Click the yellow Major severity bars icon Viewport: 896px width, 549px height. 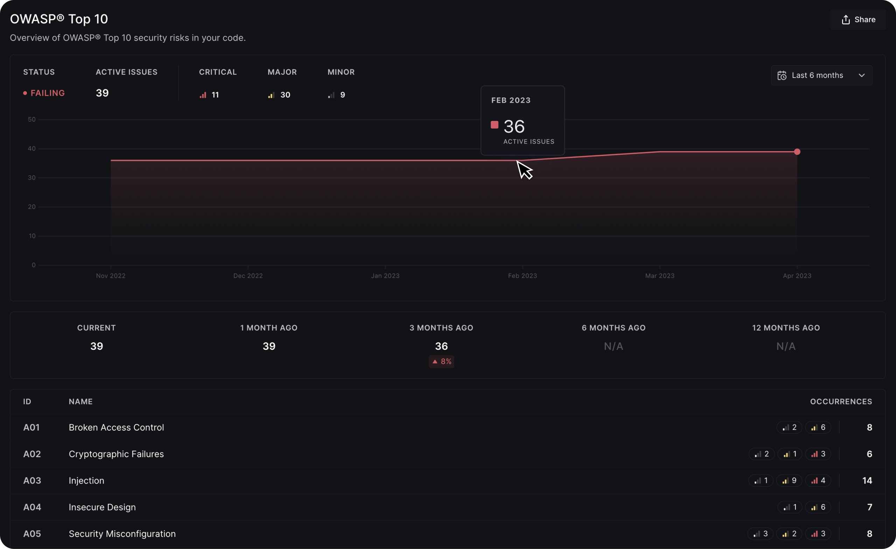click(271, 95)
